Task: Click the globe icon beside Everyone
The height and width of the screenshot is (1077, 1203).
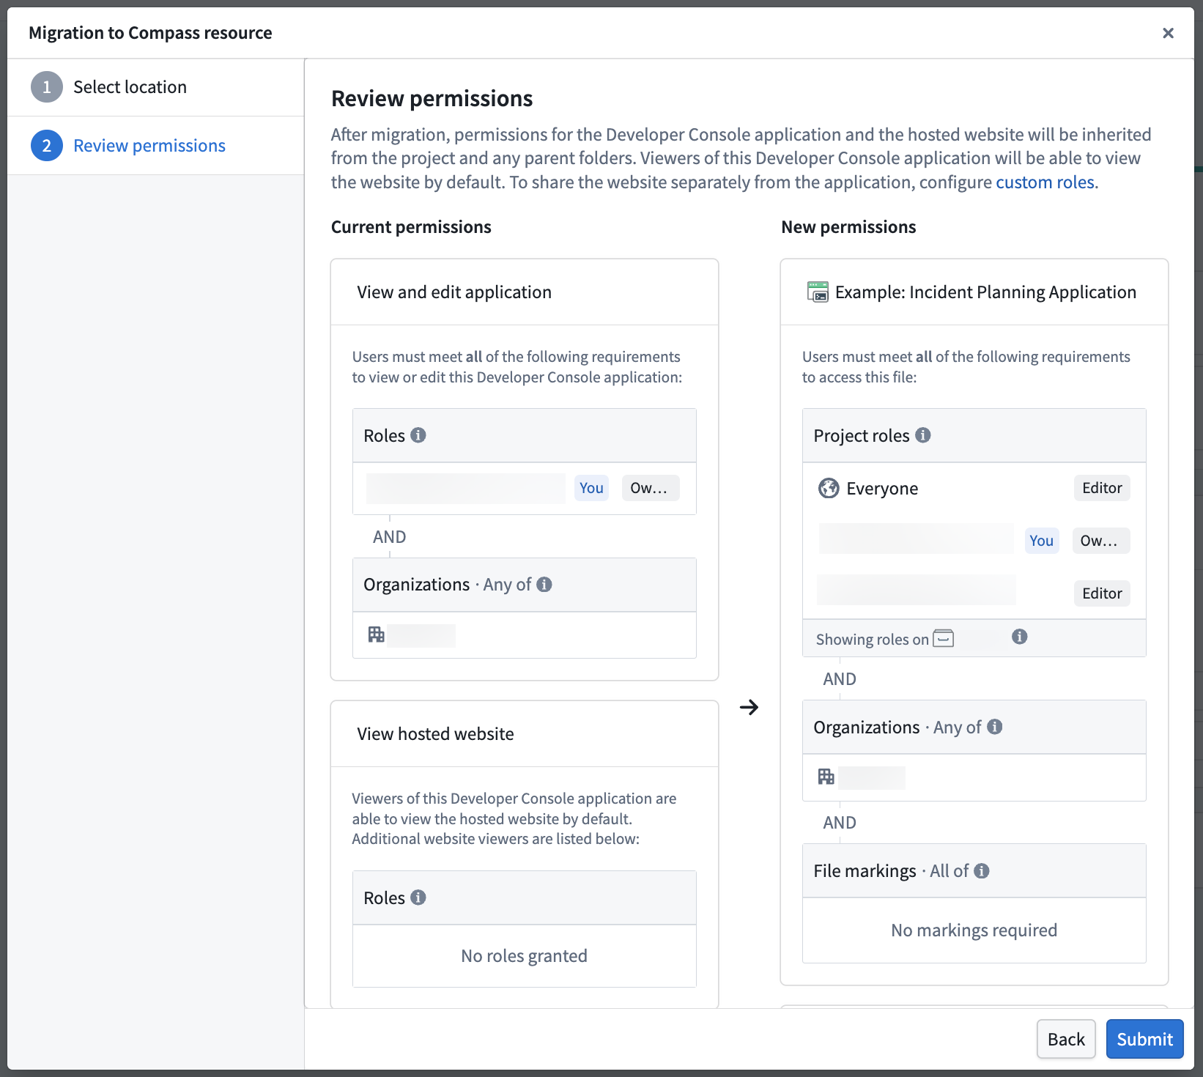Action: [829, 488]
